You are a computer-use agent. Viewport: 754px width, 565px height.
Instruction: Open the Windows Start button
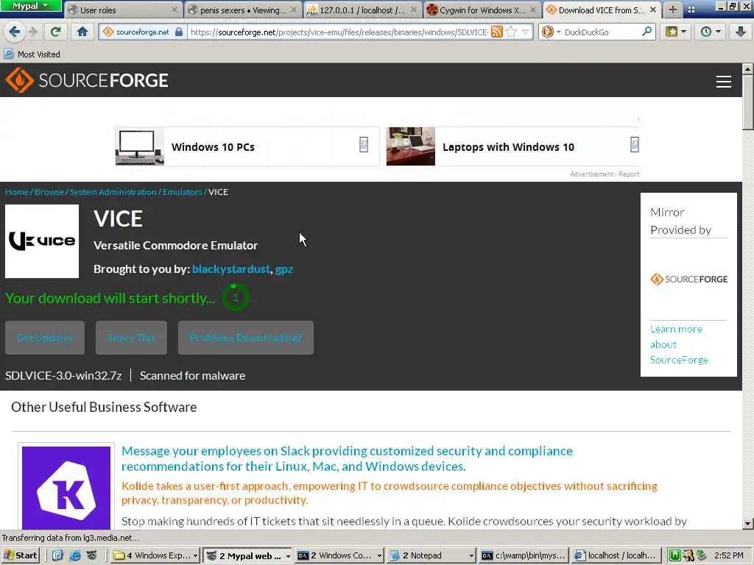[20, 555]
